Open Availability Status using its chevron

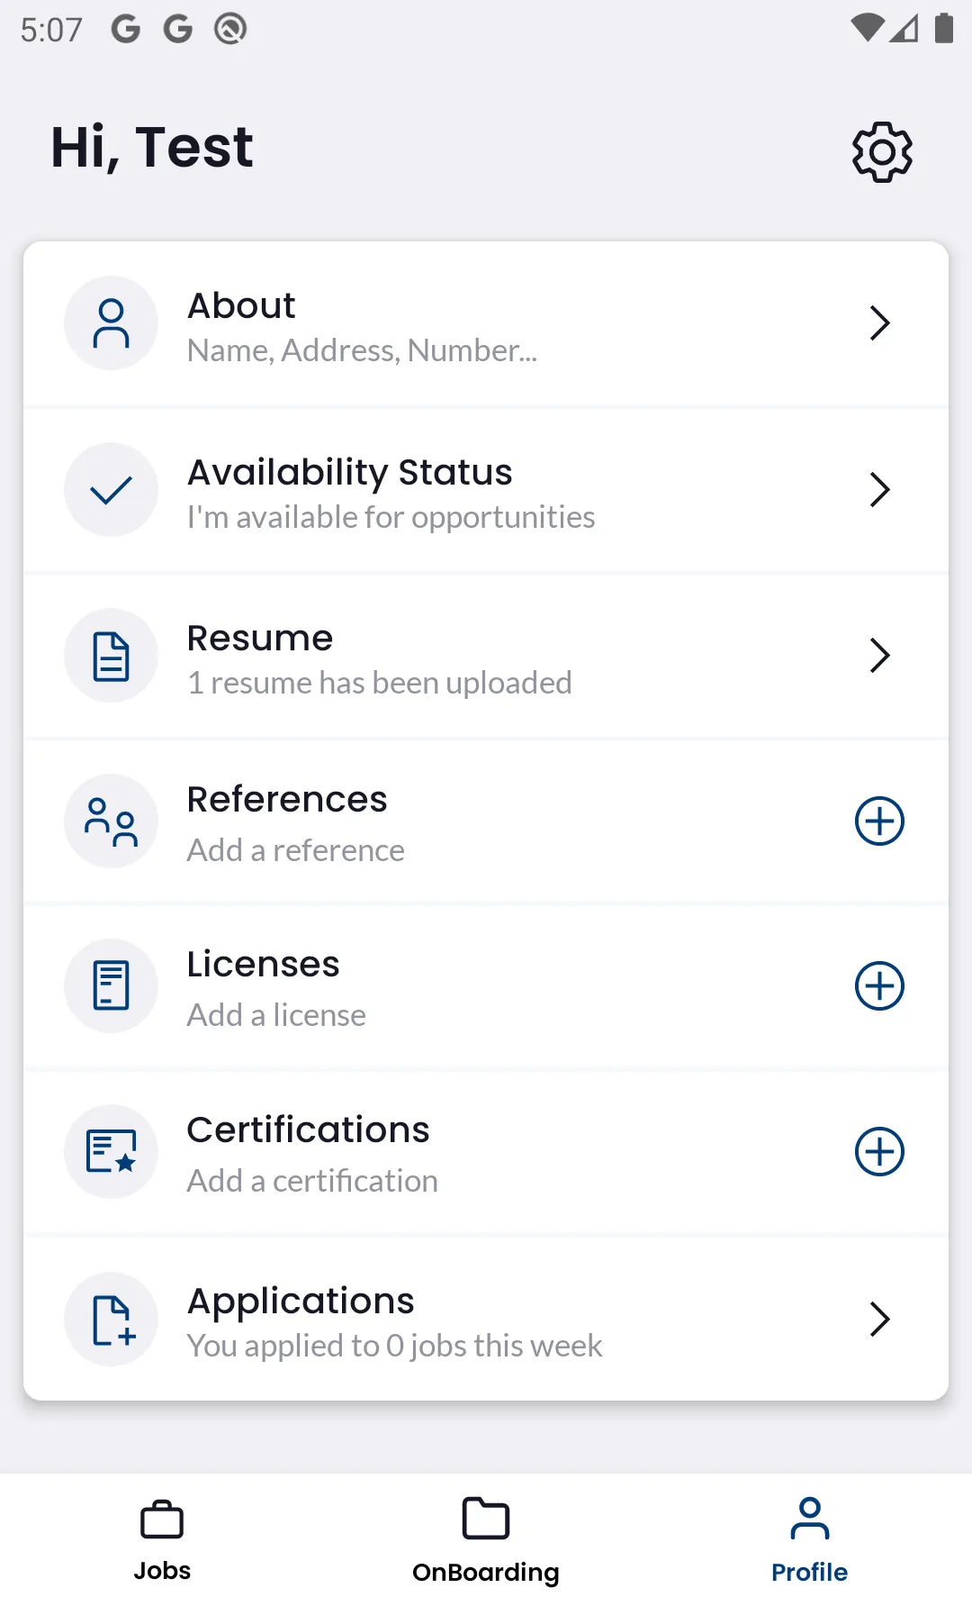click(879, 489)
